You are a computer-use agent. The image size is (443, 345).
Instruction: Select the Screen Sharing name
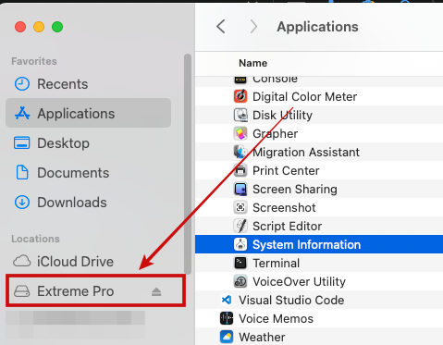tap(295, 190)
